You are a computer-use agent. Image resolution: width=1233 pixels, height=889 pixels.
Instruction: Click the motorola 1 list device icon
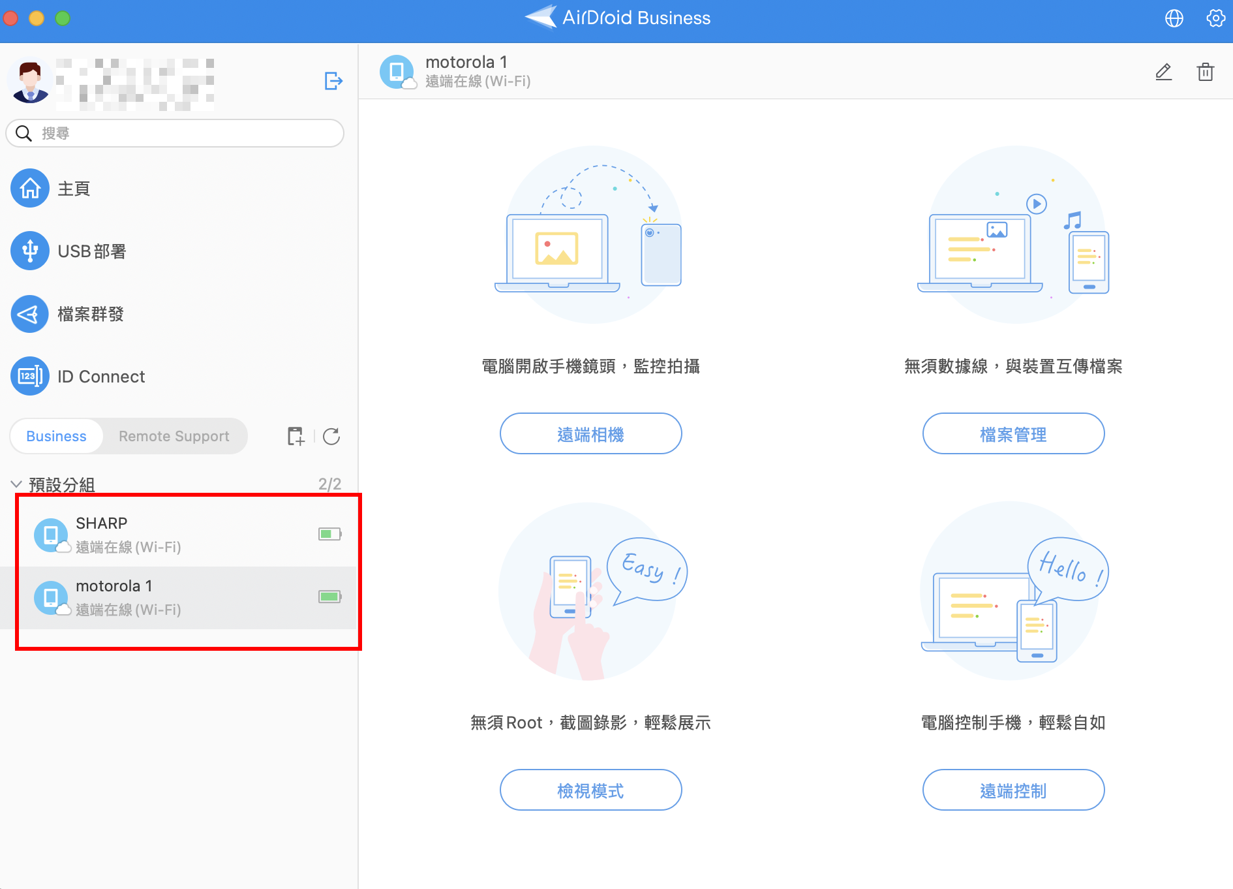pos(52,598)
